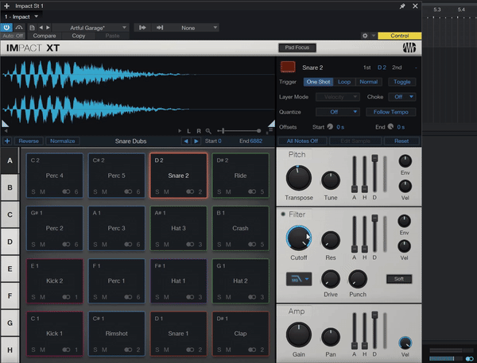Click the waveform preview play icon
Image resolution: width=477 pixels, height=363 pixels.
click(180, 131)
